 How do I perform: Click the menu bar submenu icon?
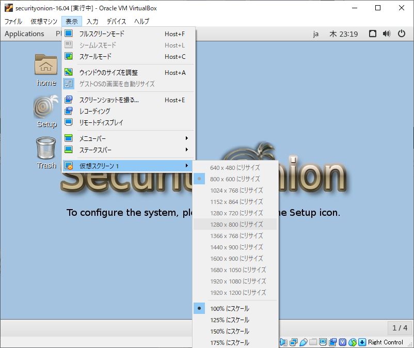(x=69, y=138)
